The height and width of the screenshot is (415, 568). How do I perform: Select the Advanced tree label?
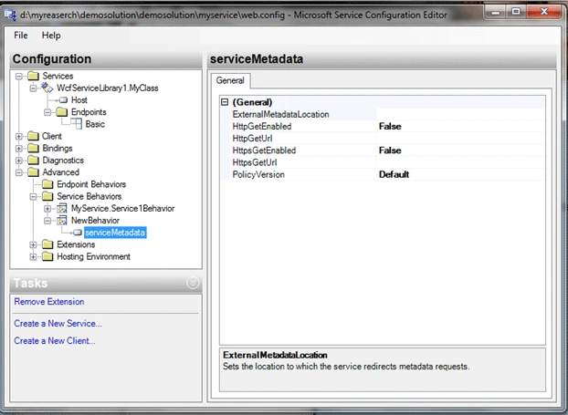point(60,172)
